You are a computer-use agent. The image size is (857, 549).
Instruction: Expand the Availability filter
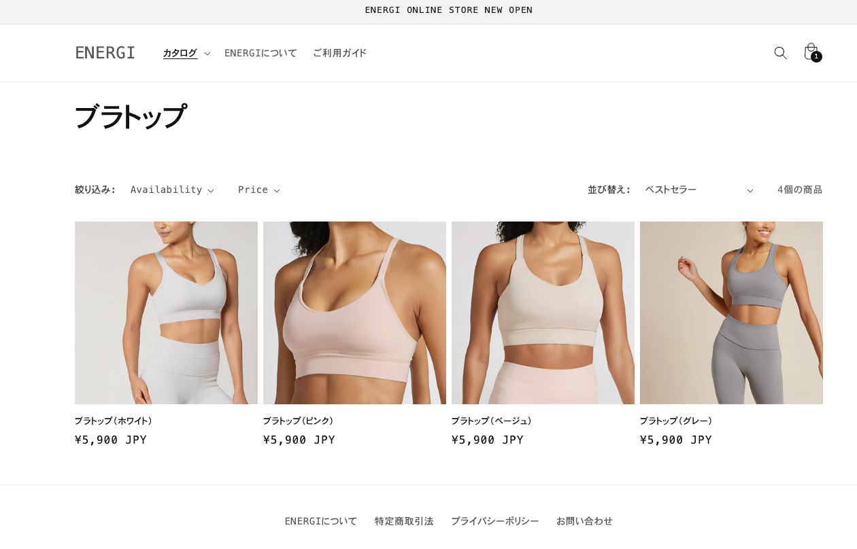172,190
